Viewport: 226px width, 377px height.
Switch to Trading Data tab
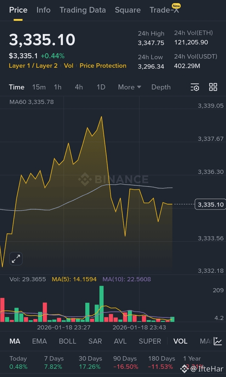point(82,10)
